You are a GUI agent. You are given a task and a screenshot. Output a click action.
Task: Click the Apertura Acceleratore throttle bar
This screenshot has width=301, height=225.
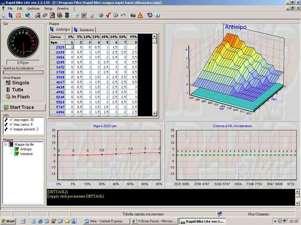[x=23, y=72]
